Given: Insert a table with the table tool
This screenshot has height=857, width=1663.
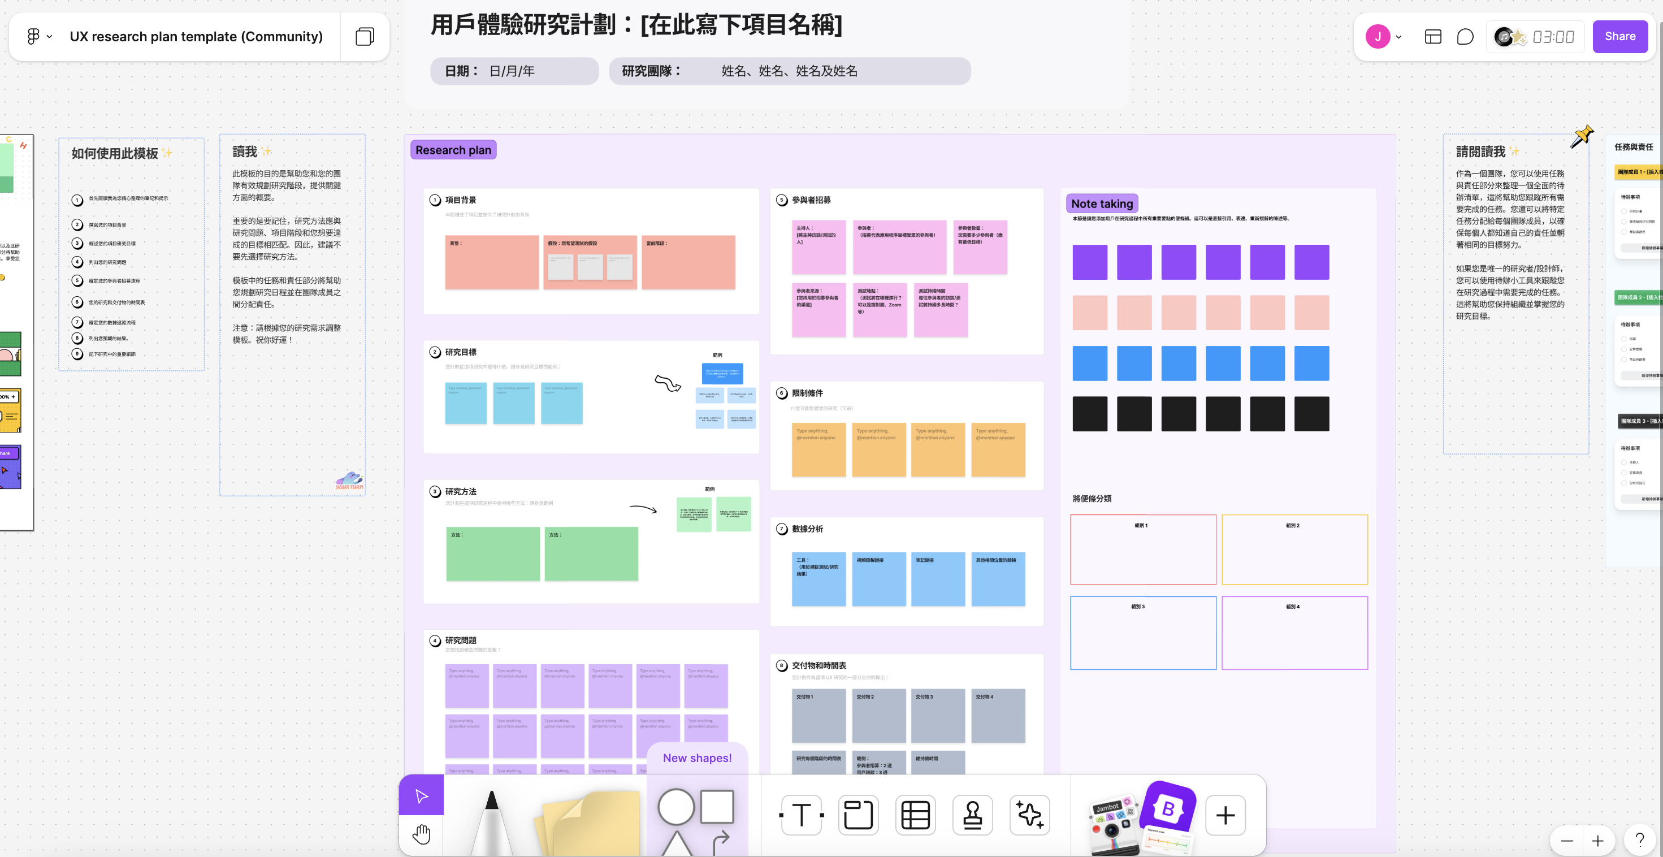Looking at the screenshot, I should click(x=915, y=815).
